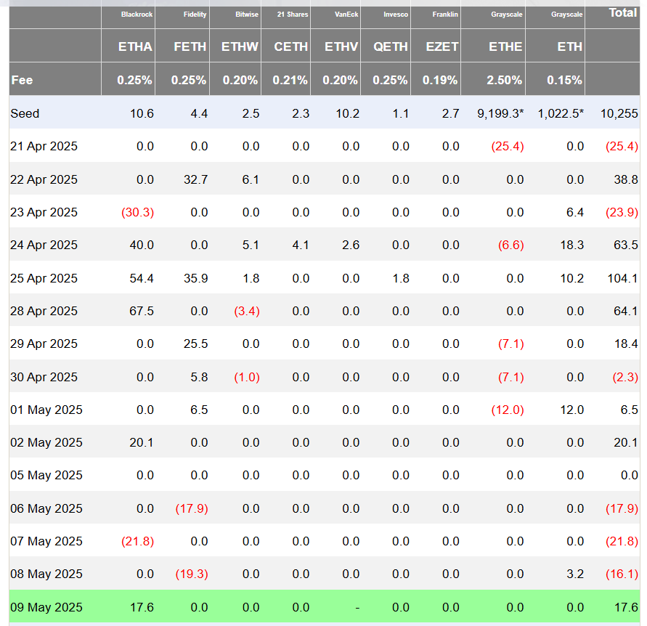Select the 2.50% fee for ETHE

pyautogui.click(x=504, y=80)
